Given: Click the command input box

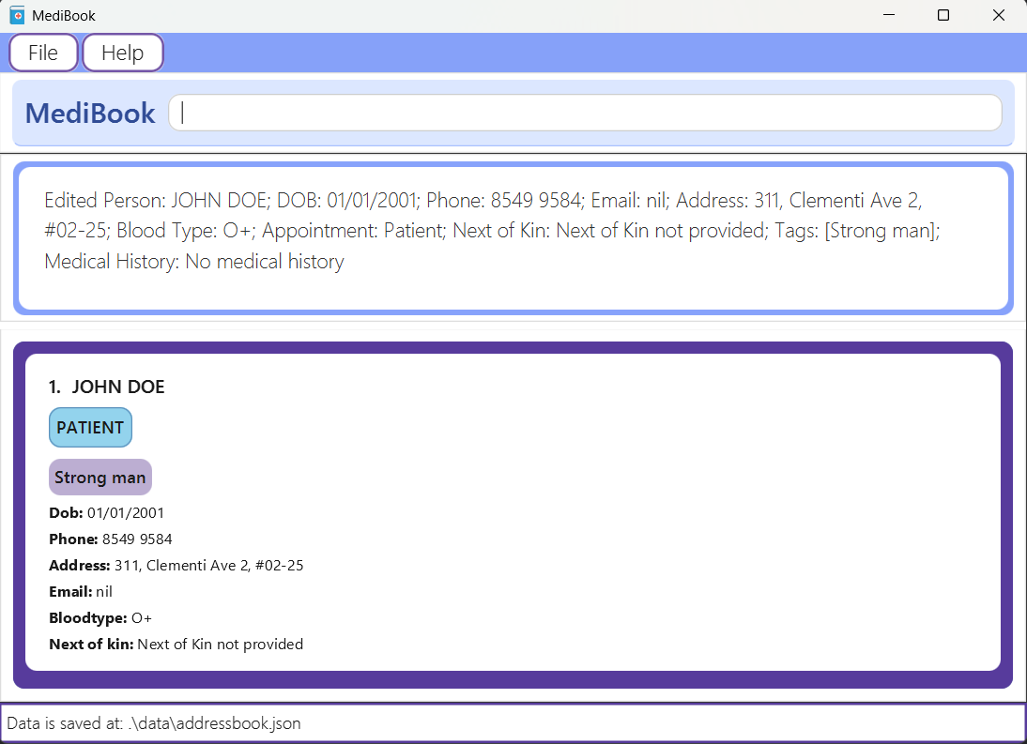Looking at the screenshot, I should click(x=585, y=113).
